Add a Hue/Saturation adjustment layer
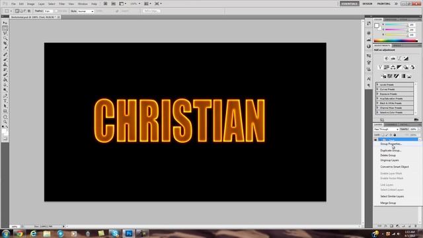This screenshot has width=423, height=238. click(x=386, y=67)
